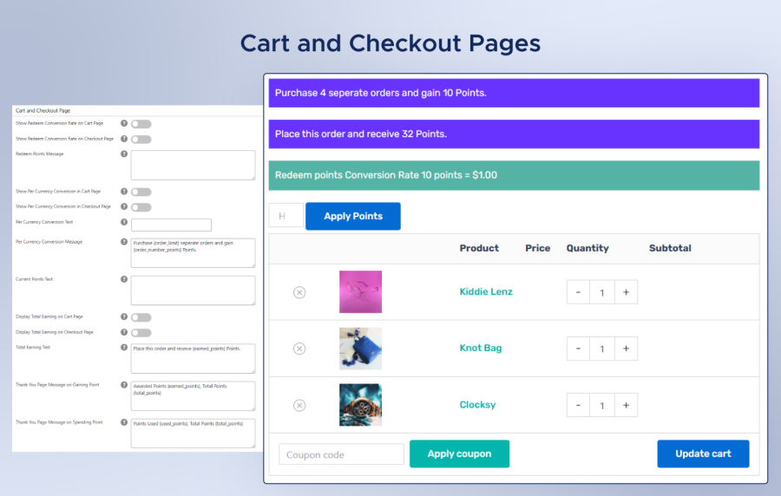Click help icon for Redeem Conversion Rate on Checkout Page
The height and width of the screenshot is (496, 781).
tap(124, 139)
